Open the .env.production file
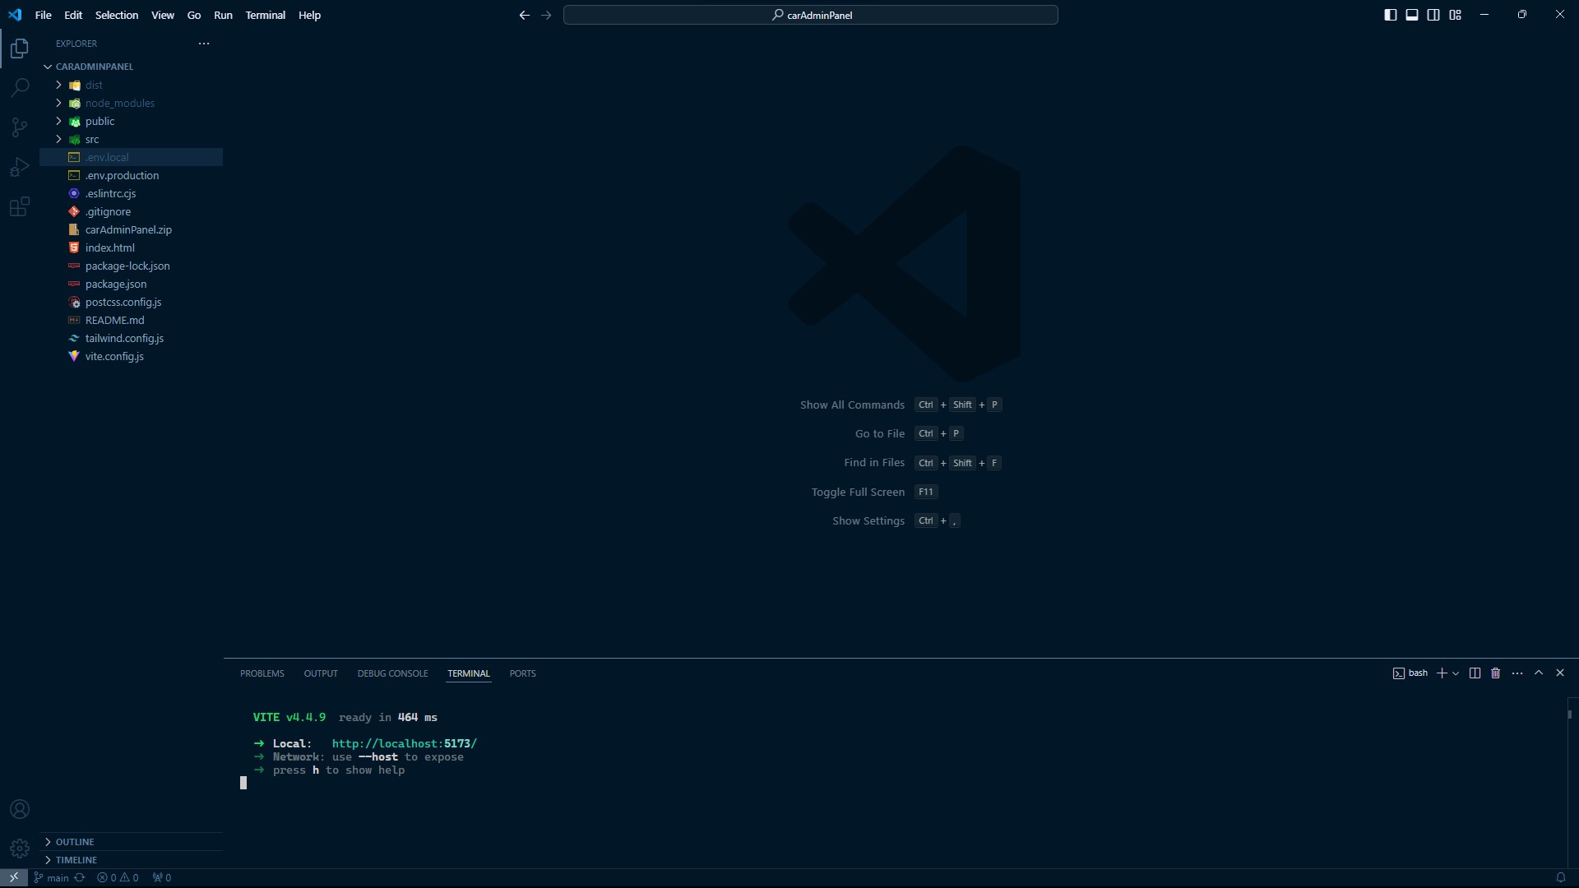 click(x=132, y=175)
